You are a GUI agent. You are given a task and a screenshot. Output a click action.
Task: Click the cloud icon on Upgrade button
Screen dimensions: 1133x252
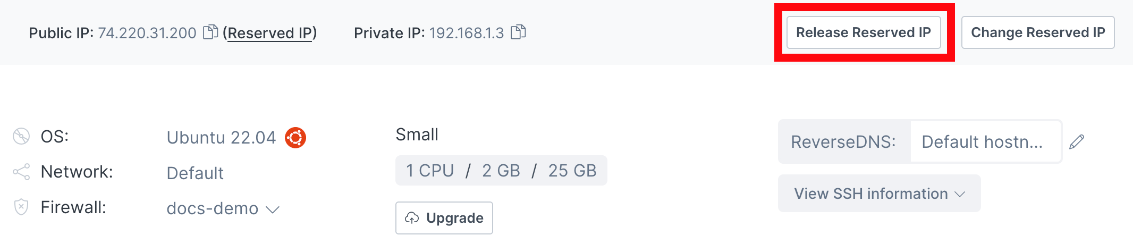point(412,218)
